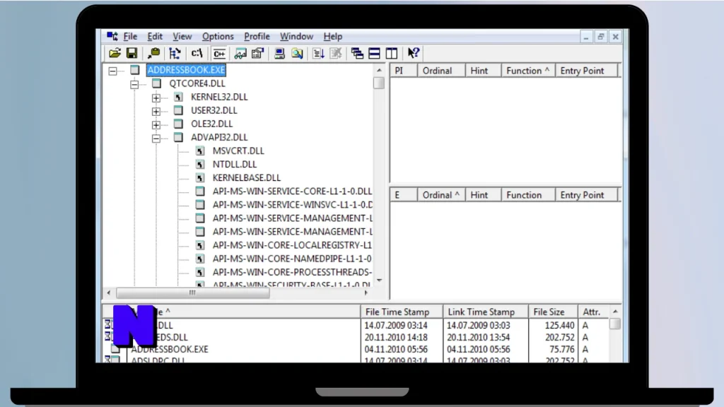Configure module search order magnifier icon
Image resolution: width=724 pixels, height=407 pixels.
coord(297,53)
